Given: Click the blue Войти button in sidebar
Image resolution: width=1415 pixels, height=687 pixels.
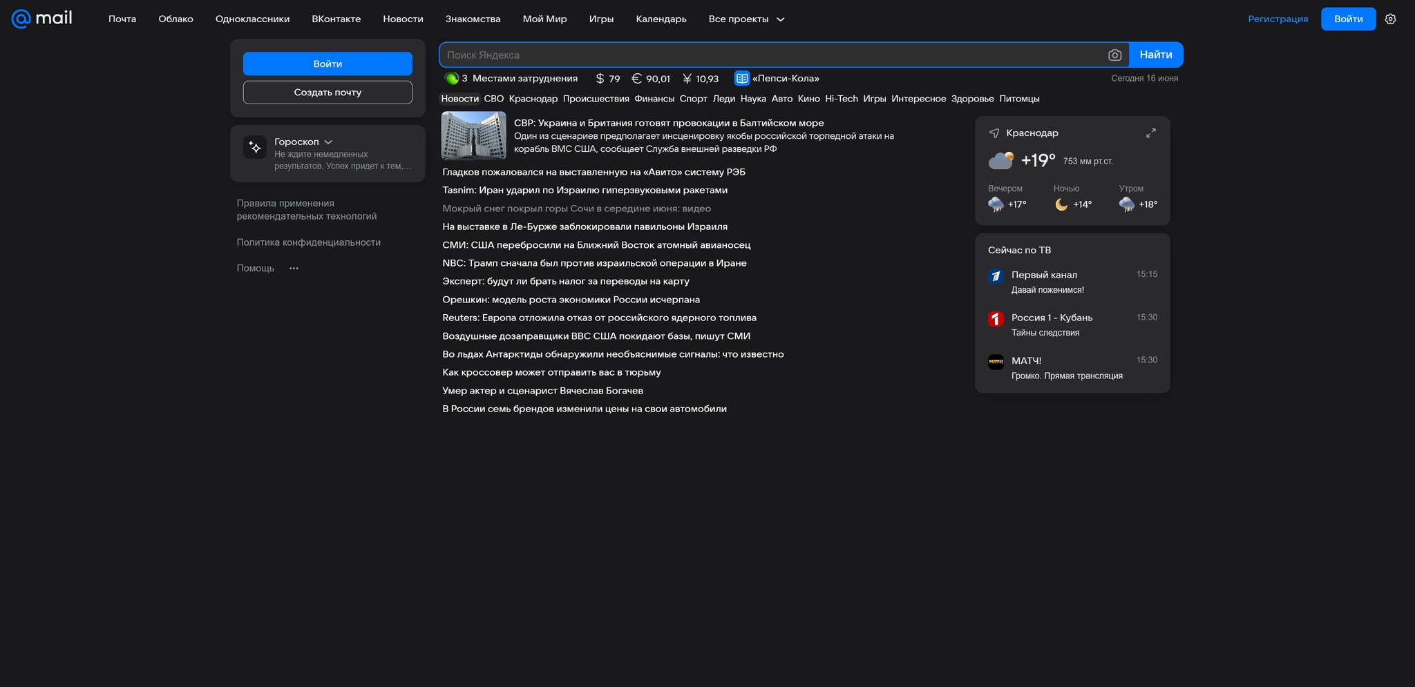Looking at the screenshot, I should [x=327, y=64].
